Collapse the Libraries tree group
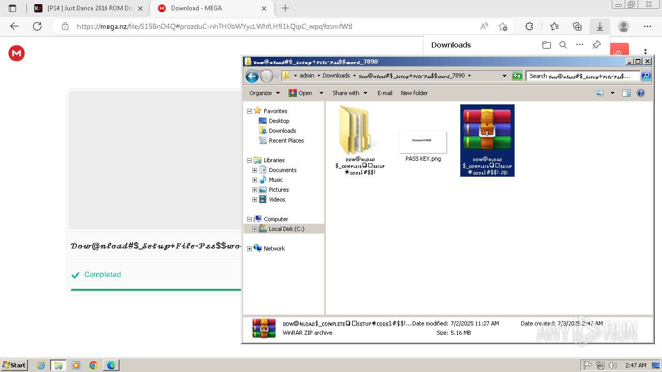The height and width of the screenshot is (372, 662). (x=249, y=160)
